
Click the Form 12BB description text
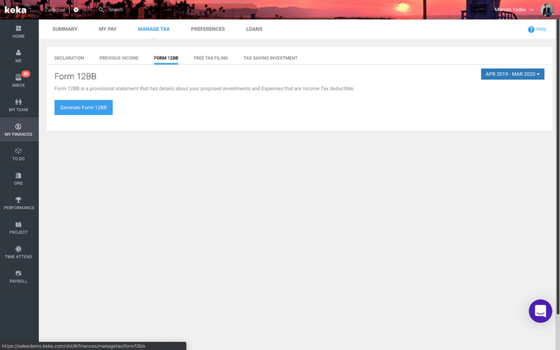pyautogui.click(x=205, y=89)
